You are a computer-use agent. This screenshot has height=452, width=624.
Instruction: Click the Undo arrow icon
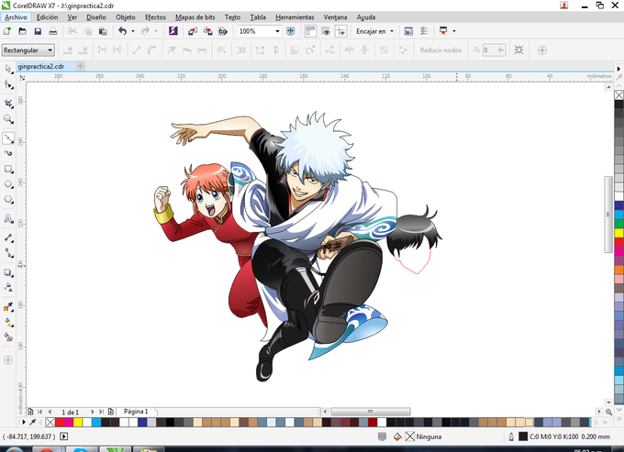point(123,31)
